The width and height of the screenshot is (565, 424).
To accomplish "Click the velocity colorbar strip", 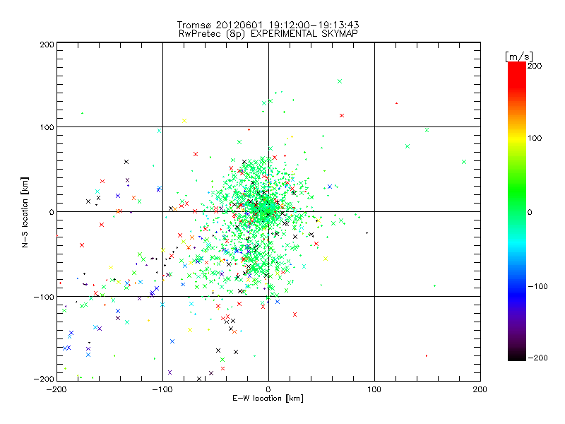I will (517, 211).
